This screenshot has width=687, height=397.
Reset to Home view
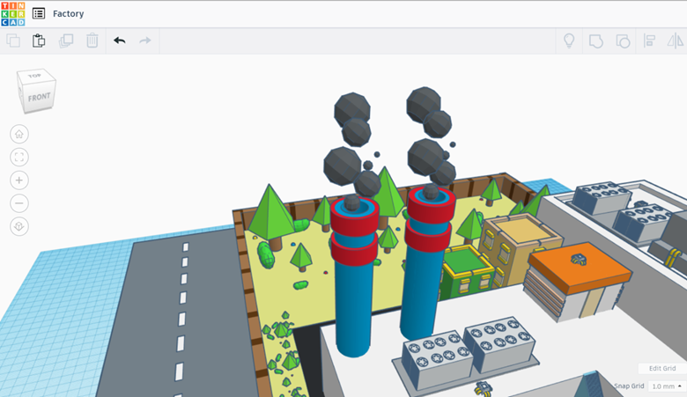pos(19,134)
